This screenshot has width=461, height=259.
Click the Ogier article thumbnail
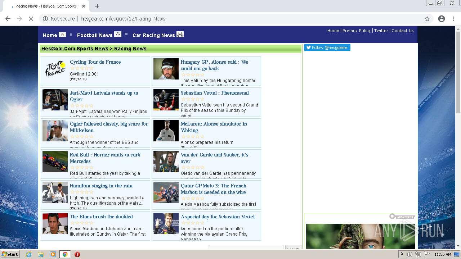pyautogui.click(x=55, y=131)
